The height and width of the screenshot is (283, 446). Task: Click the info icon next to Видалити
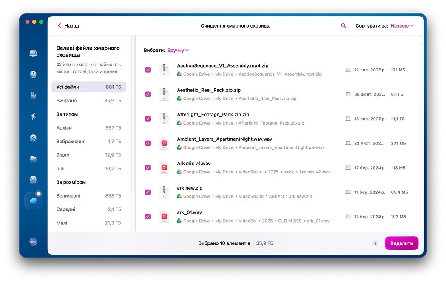tap(375, 243)
